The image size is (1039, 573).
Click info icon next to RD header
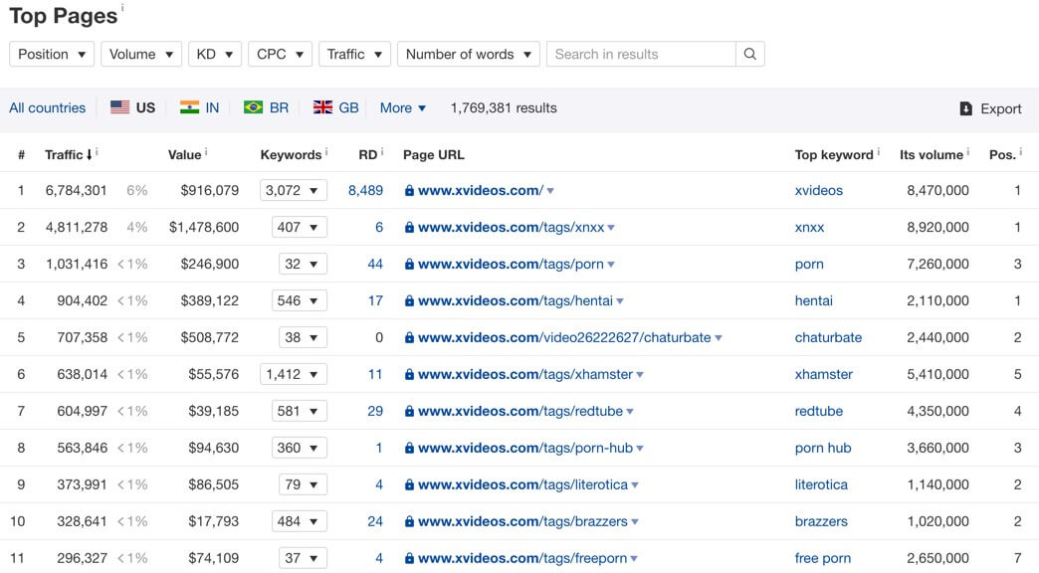click(382, 151)
